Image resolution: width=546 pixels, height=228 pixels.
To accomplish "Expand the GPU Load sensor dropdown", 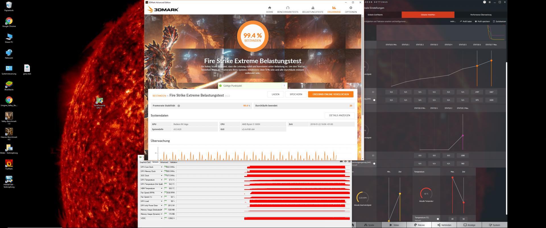I will [x=162, y=201].
